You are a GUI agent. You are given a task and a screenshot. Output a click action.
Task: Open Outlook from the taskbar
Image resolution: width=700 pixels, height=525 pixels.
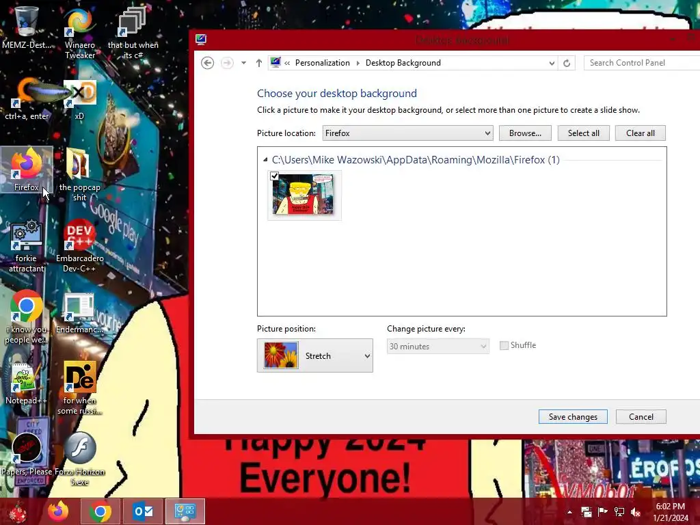click(144, 511)
